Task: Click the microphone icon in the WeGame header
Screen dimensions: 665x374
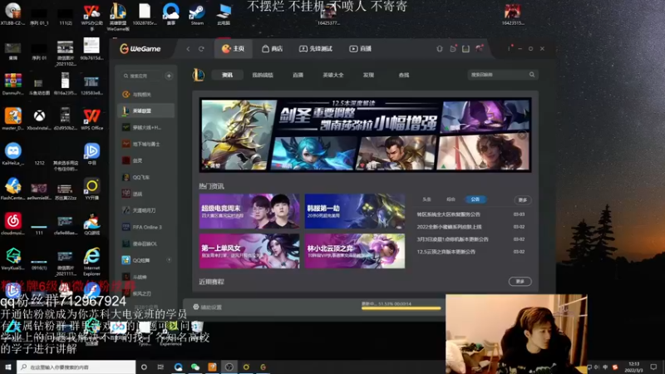Action: 440,49
